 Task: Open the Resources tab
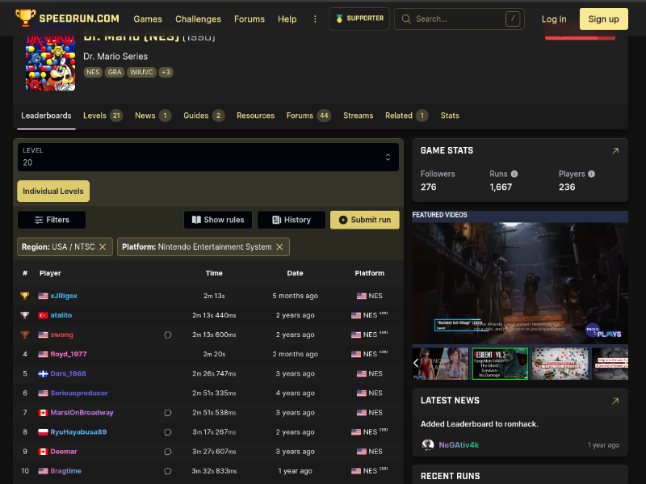[255, 116]
